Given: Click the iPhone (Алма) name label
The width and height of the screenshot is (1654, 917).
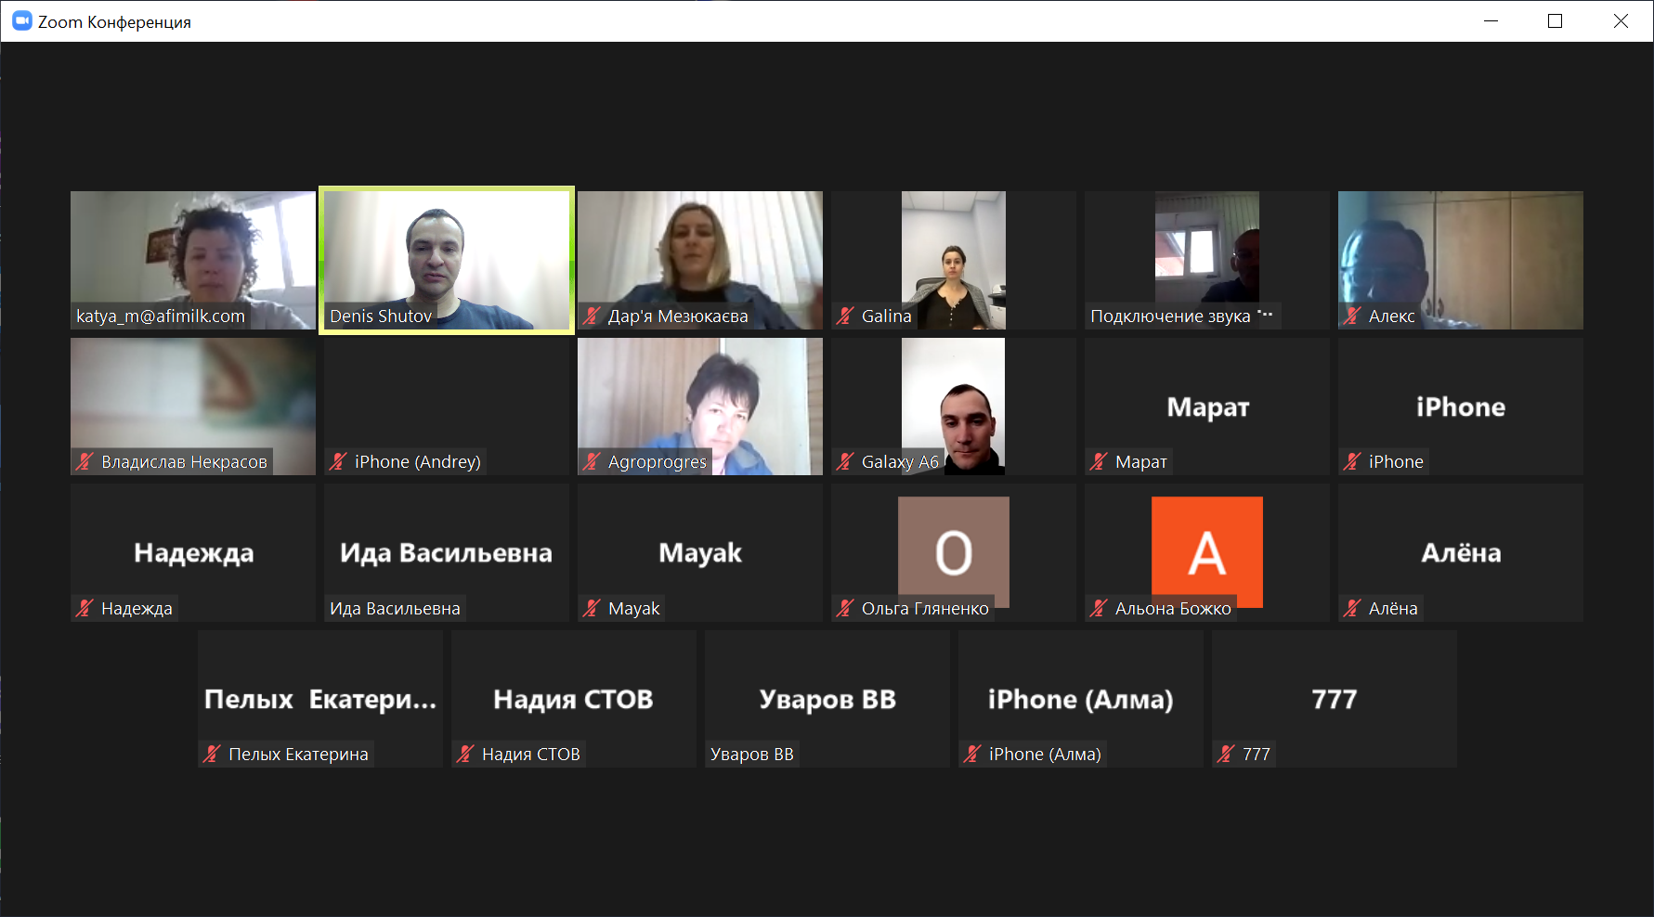Looking at the screenshot, I should pos(1045,754).
